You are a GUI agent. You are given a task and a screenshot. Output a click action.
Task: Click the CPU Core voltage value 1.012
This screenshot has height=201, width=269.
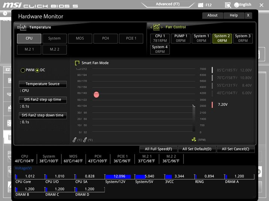pos(30,176)
